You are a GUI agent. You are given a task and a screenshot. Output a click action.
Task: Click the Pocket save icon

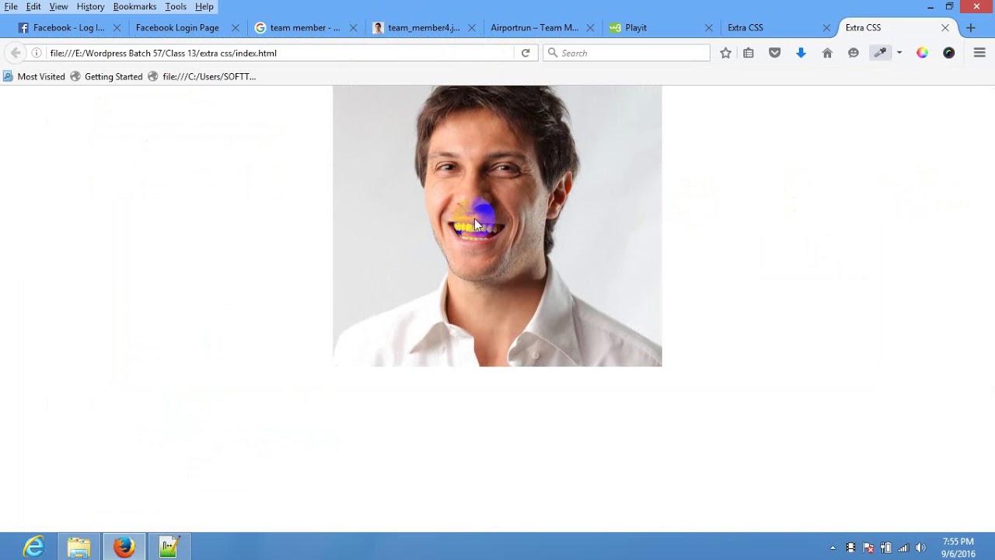775,53
